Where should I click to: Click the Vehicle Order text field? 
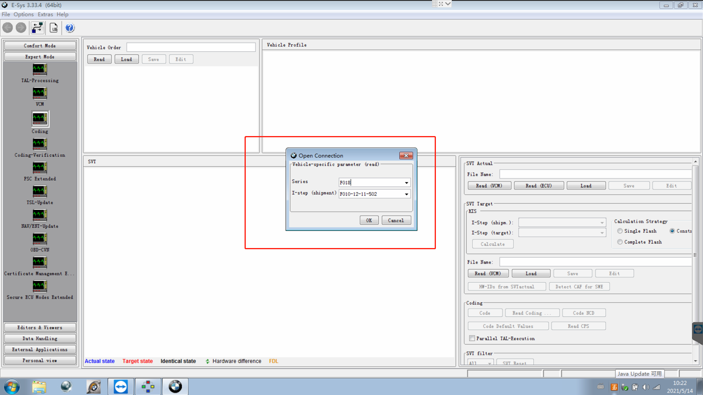(x=191, y=47)
